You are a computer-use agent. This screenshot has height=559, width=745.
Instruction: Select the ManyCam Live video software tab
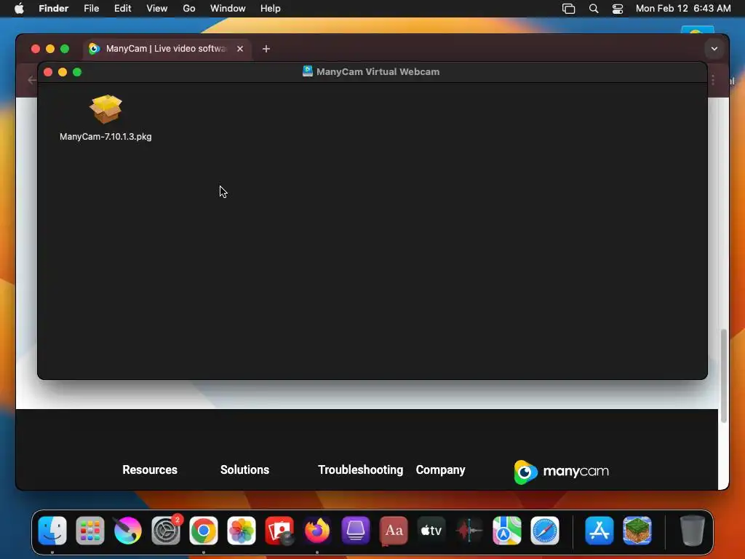165,49
